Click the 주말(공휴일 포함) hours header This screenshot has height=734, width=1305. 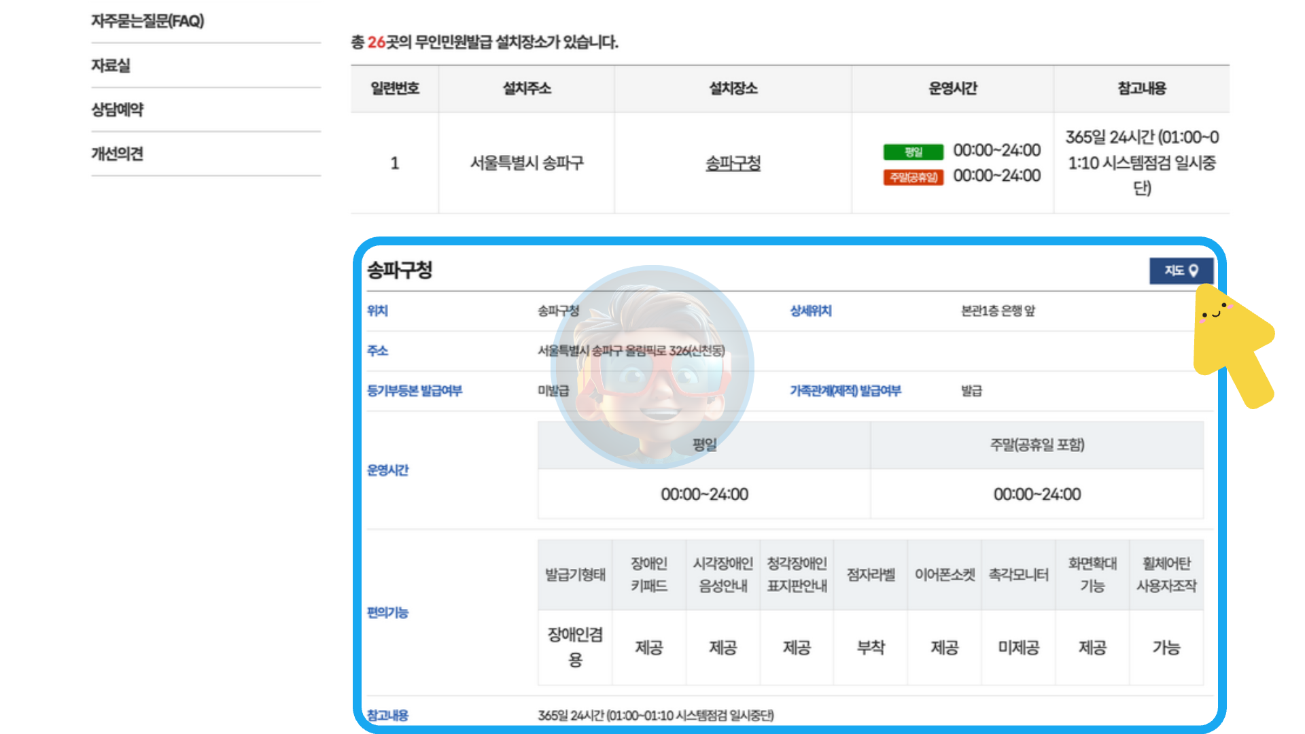1037,444
